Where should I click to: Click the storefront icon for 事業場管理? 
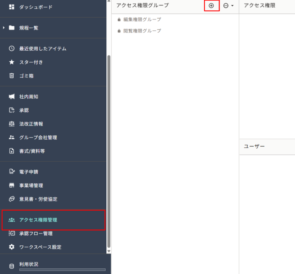pyautogui.click(x=12, y=185)
